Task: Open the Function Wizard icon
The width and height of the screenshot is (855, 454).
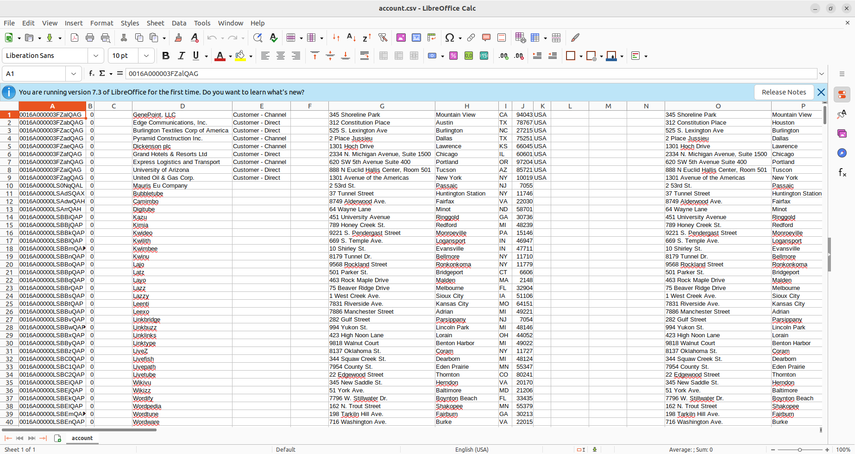Action: 92,74
